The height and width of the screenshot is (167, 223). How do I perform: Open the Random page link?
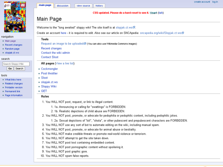click(12, 48)
